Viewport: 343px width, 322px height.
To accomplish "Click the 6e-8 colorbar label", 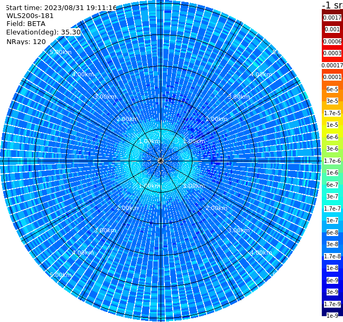I will [x=332, y=232].
